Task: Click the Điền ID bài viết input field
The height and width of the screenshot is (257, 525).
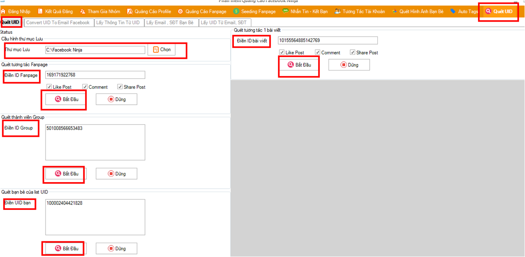Action: coord(328,40)
